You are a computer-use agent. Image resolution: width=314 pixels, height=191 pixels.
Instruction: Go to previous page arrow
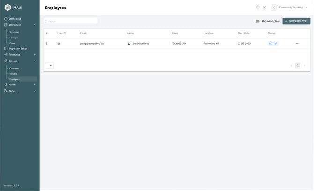pyautogui.click(x=291, y=66)
